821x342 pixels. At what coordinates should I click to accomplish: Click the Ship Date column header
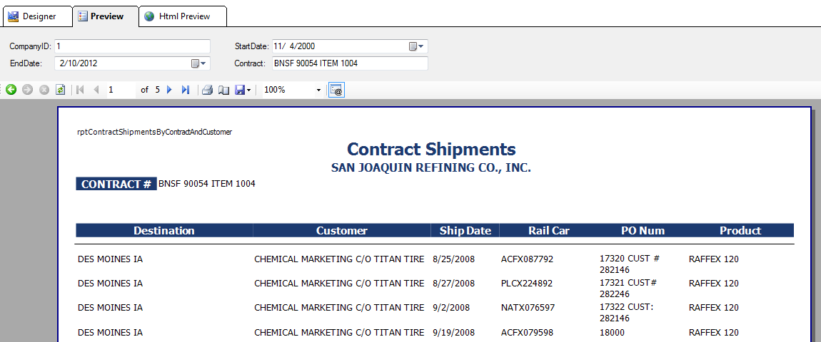tap(465, 231)
